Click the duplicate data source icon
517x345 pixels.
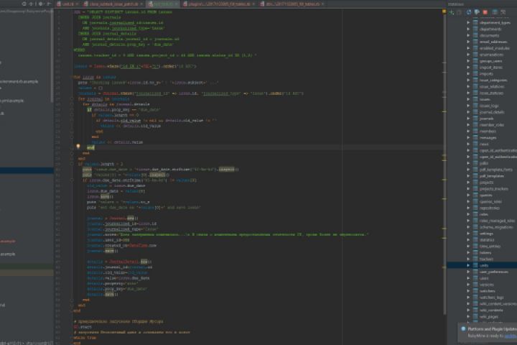click(459, 12)
